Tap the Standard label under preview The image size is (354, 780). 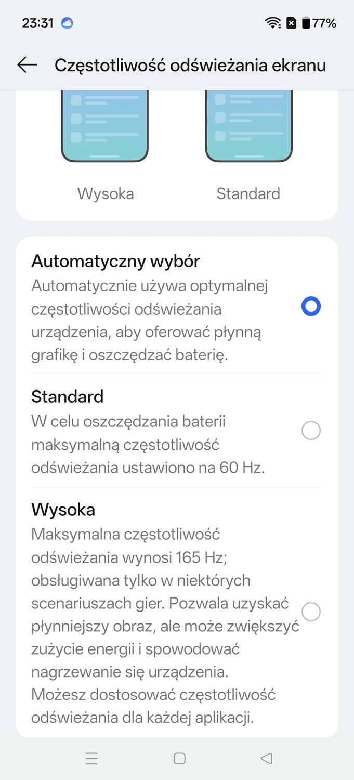(x=248, y=194)
